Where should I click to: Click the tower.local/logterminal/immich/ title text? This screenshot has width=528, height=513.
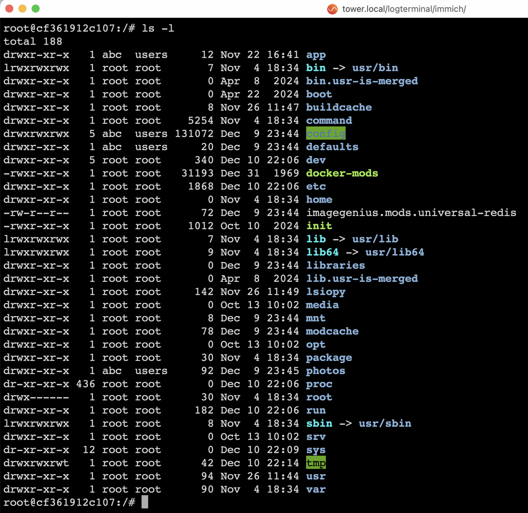coord(404,9)
